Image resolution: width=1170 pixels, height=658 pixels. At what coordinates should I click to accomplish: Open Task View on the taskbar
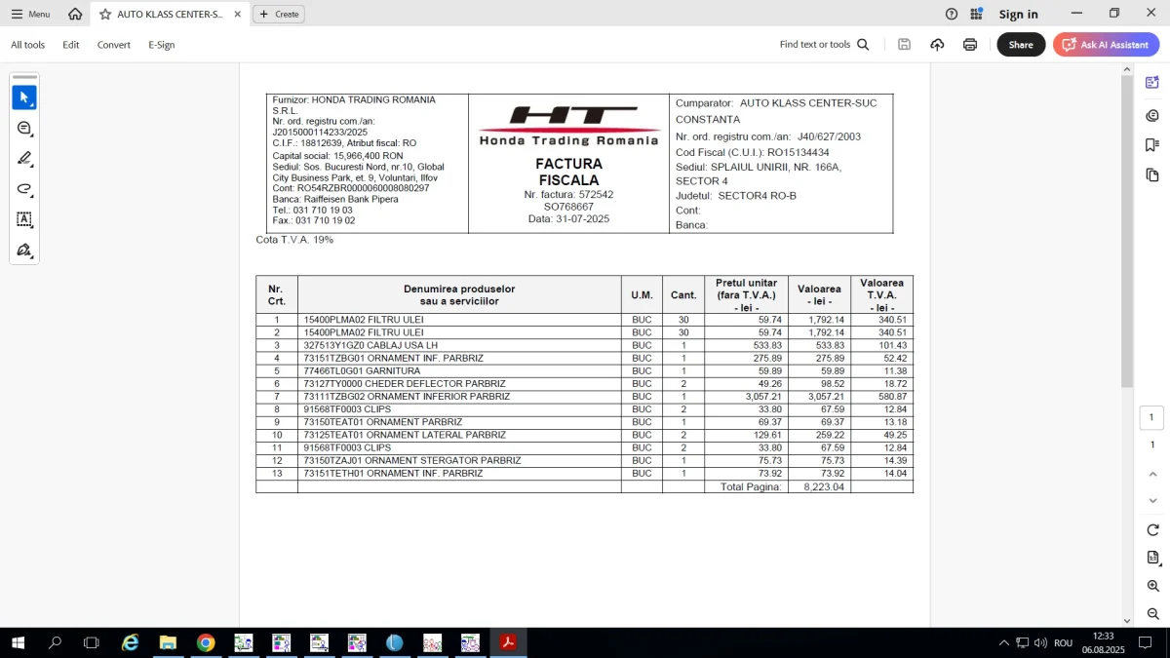pyautogui.click(x=92, y=642)
